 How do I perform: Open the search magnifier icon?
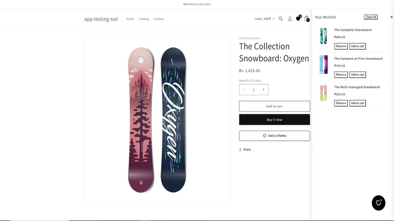click(281, 19)
